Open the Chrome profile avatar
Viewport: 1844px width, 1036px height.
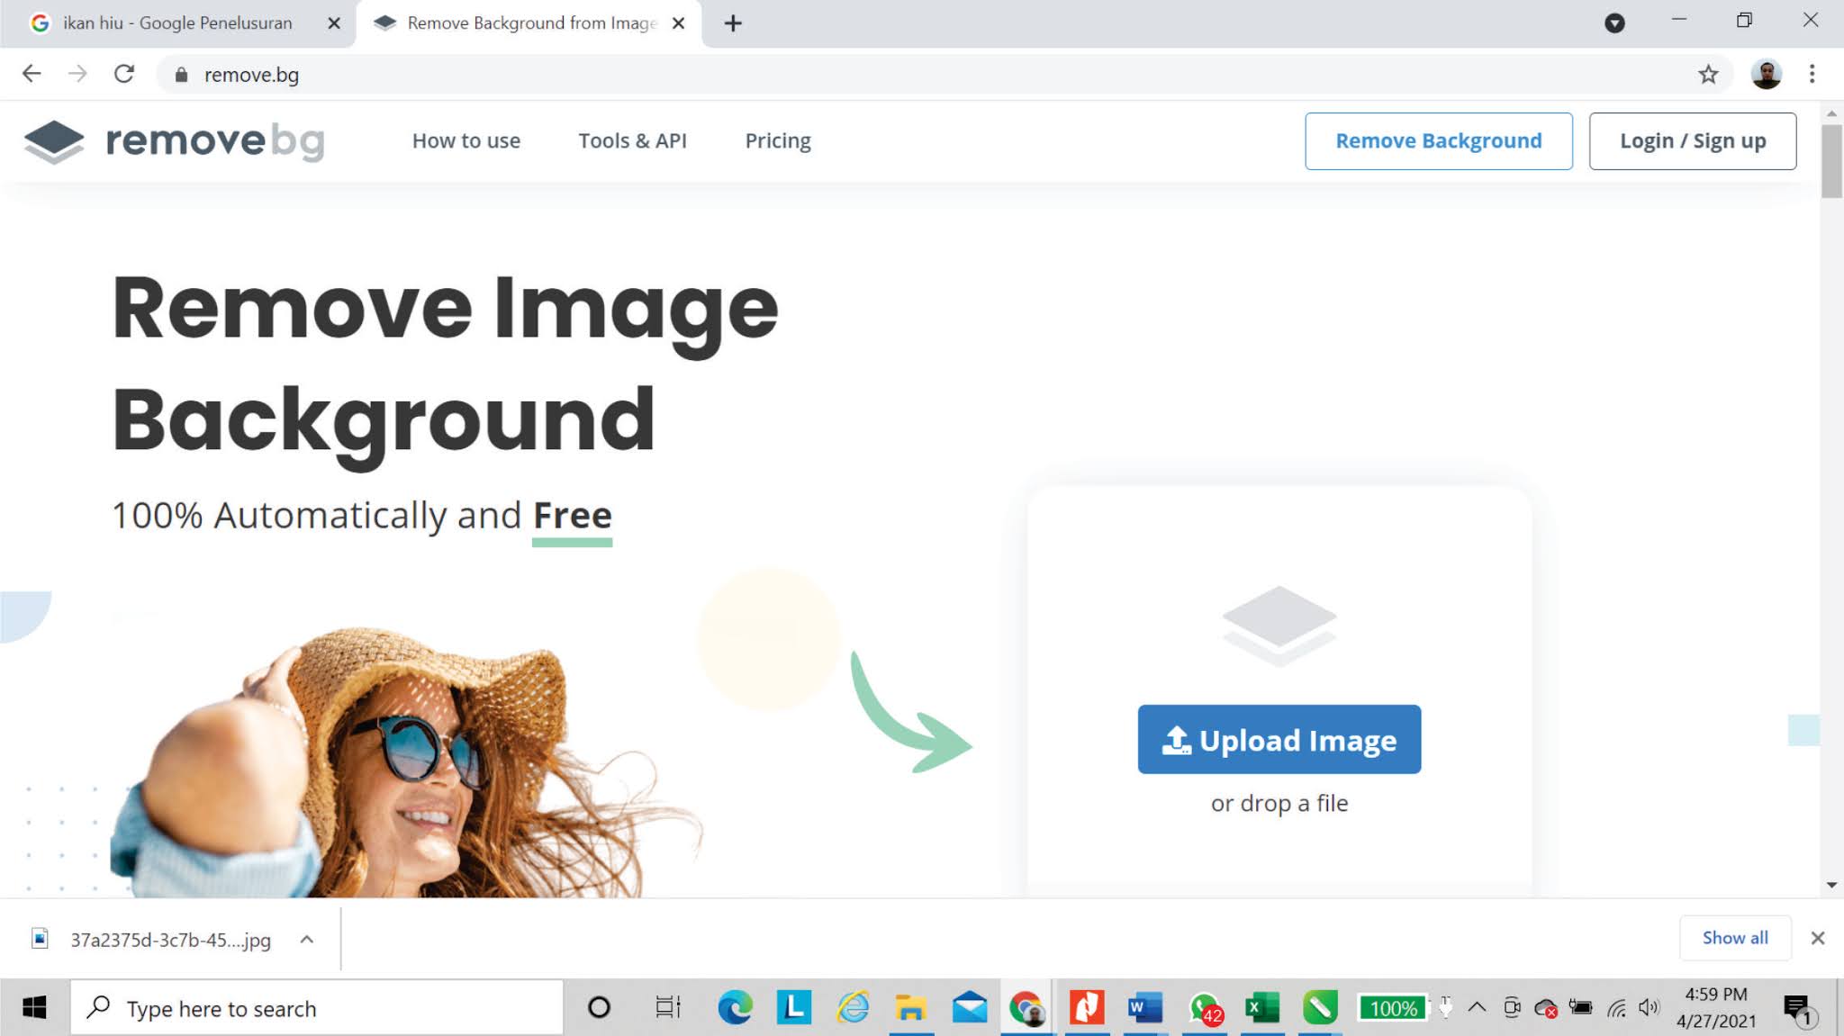coord(1766,75)
